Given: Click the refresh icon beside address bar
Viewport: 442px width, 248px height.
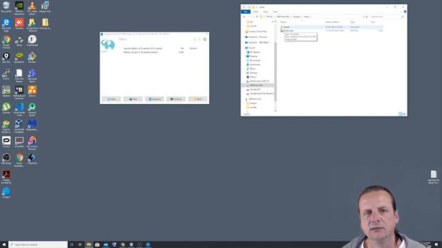Looking at the screenshot, I should (367, 17).
